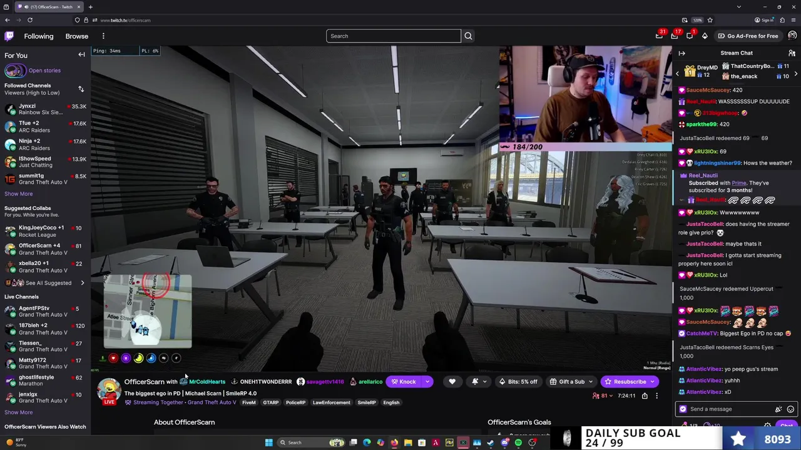Open the chat settings gear

coord(768,426)
